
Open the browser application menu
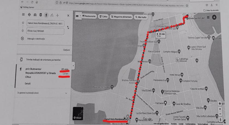pos(216,5)
